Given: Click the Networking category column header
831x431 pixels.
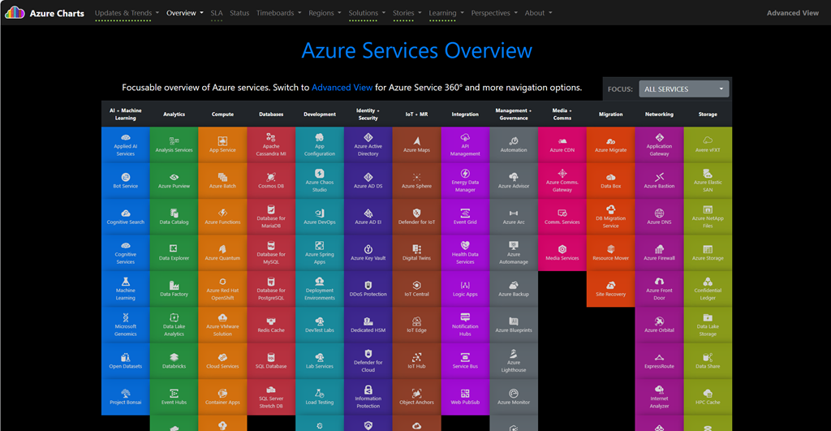Looking at the screenshot, I should tap(659, 114).
